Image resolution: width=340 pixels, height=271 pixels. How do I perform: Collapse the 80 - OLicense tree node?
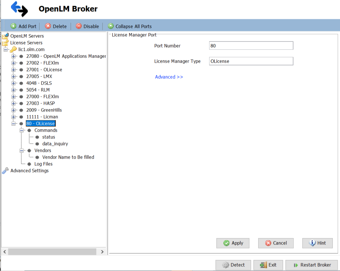(x=14, y=123)
